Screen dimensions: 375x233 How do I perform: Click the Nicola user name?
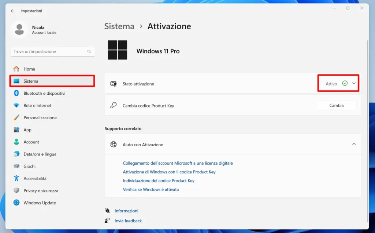coord(38,27)
